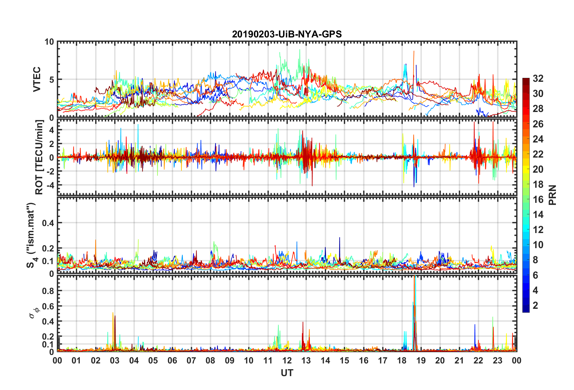Image resolution: width=574 pixels, height=390 pixels.
Task: Click colorbar tick label 22
Action: [x=538, y=154]
